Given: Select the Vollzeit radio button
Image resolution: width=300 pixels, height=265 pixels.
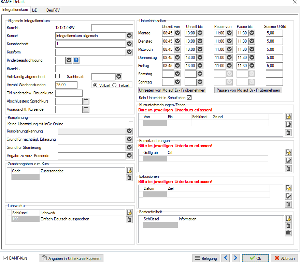Looking at the screenshot, I should 95,85.
